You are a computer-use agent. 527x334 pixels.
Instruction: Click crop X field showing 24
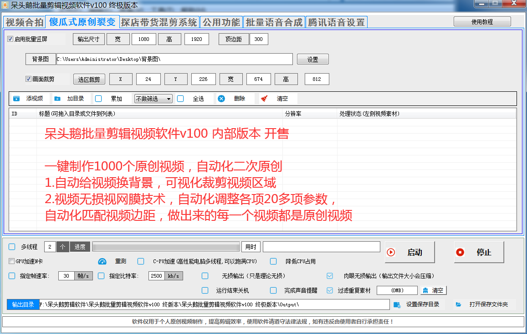coord(148,79)
